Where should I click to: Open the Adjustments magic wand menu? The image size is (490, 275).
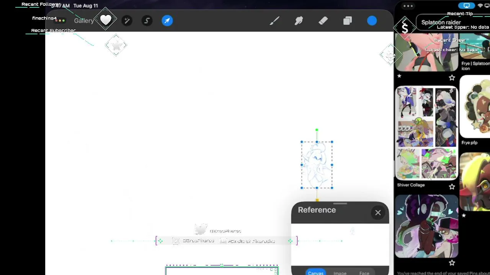pos(127,21)
